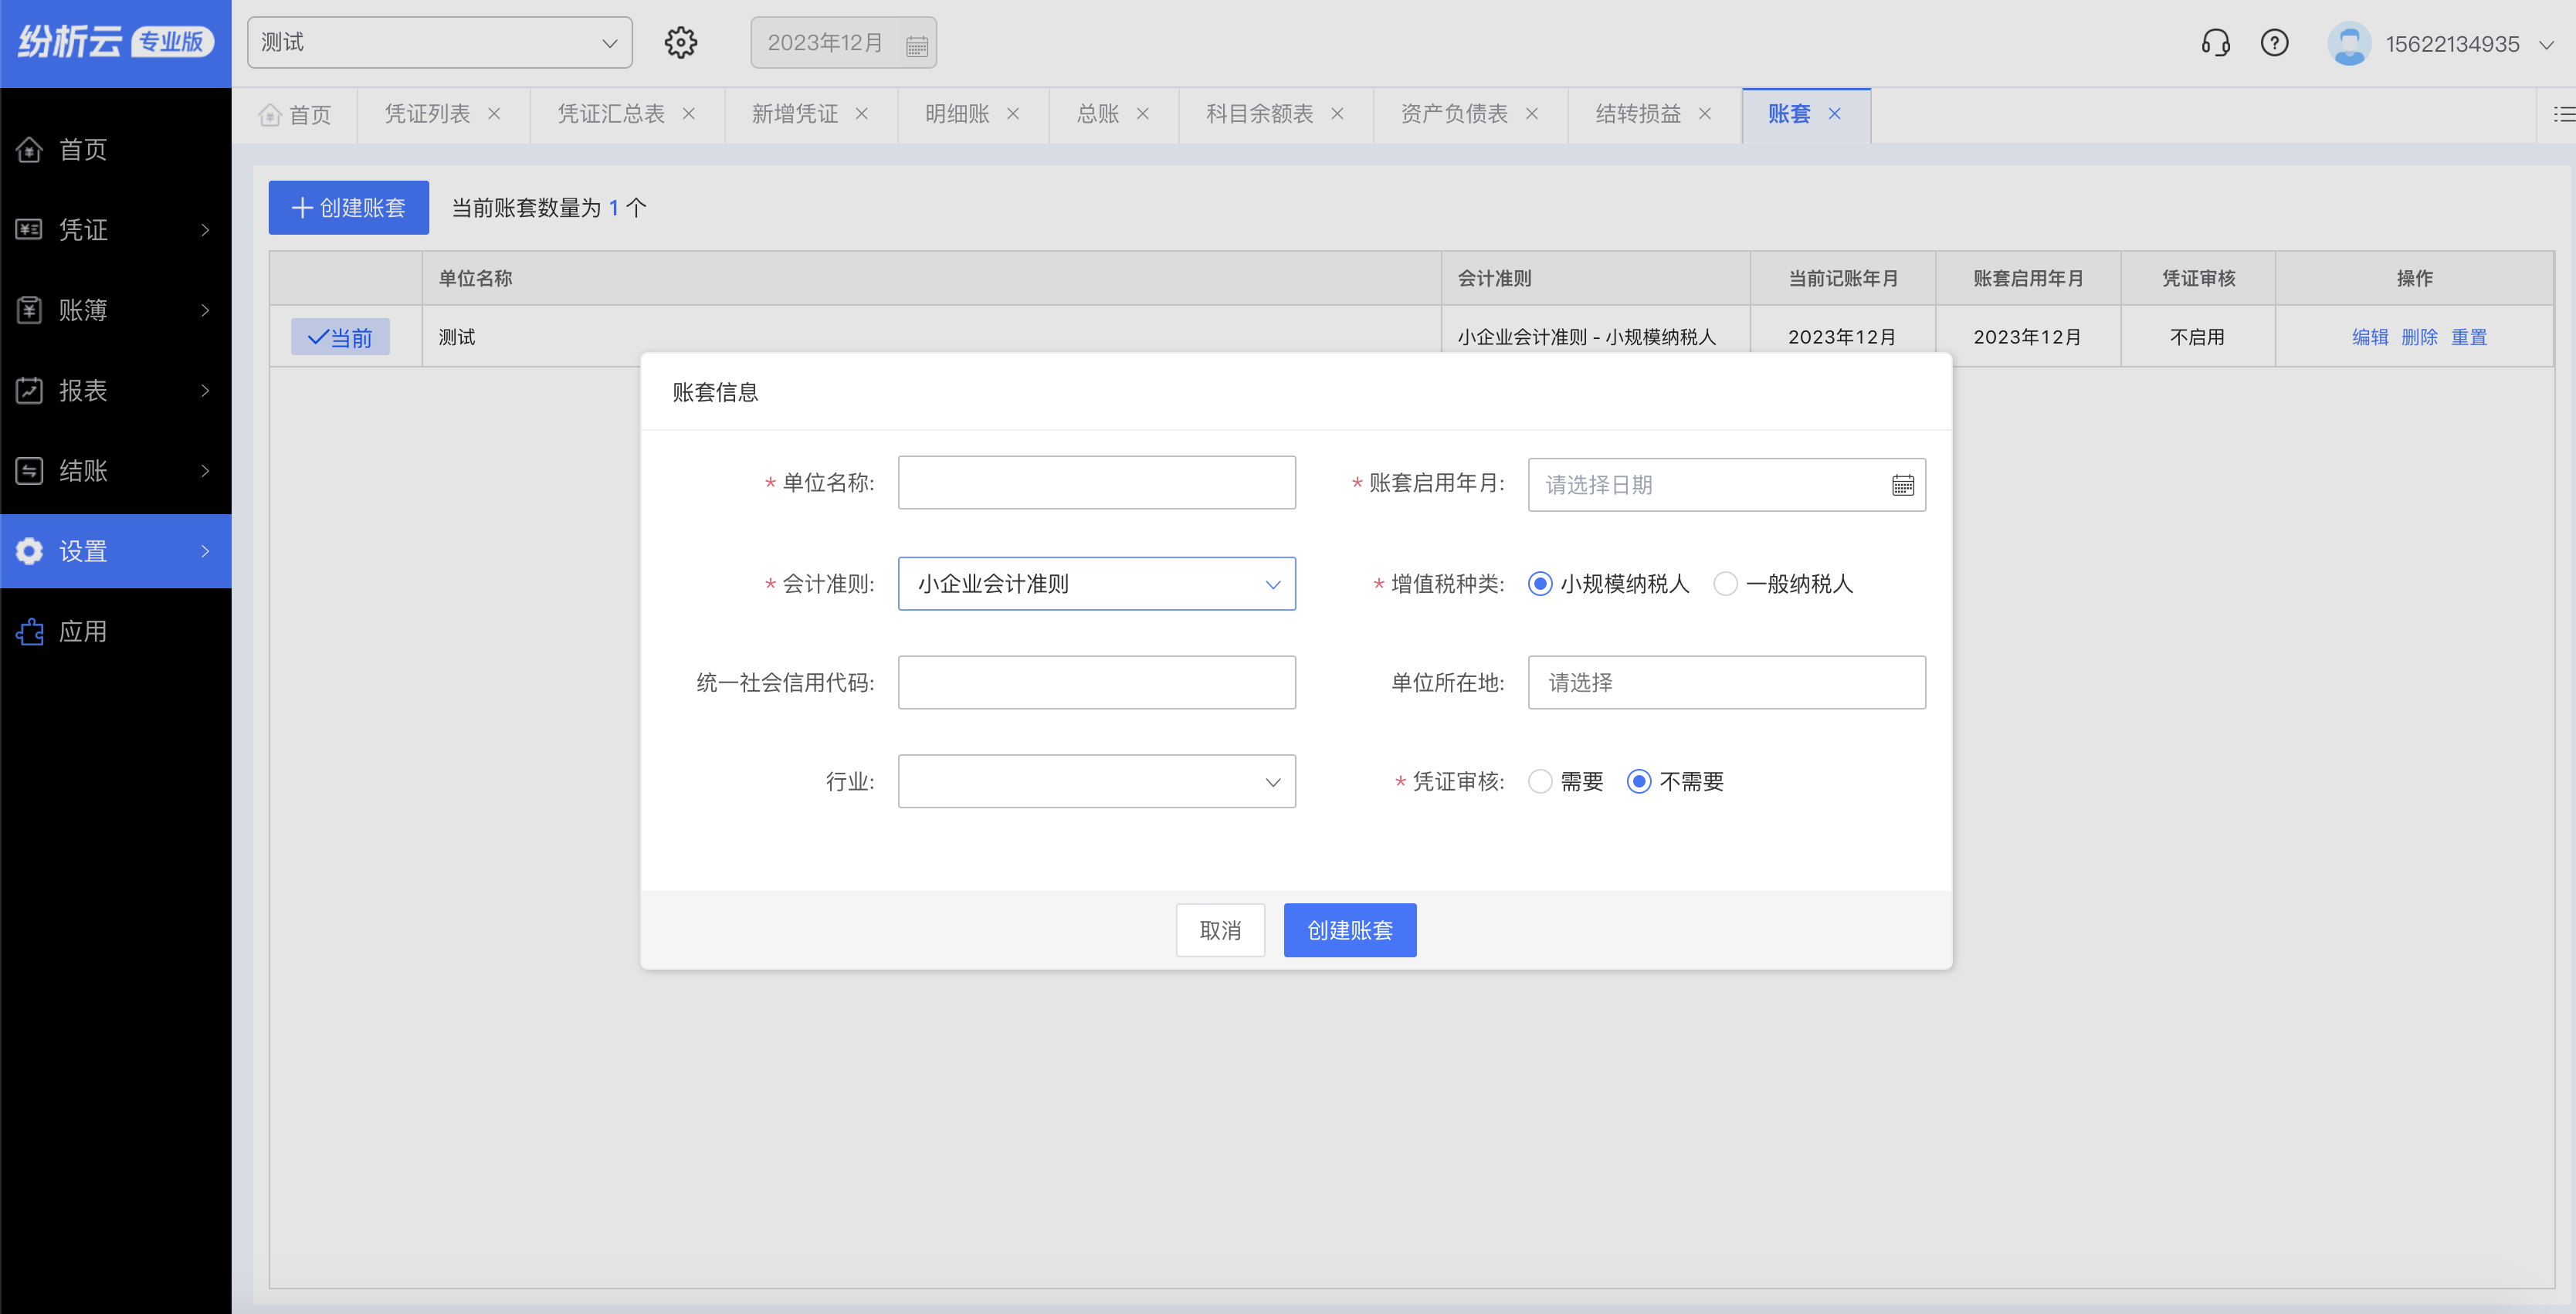Close the 结转损益 tab

point(1705,114)
